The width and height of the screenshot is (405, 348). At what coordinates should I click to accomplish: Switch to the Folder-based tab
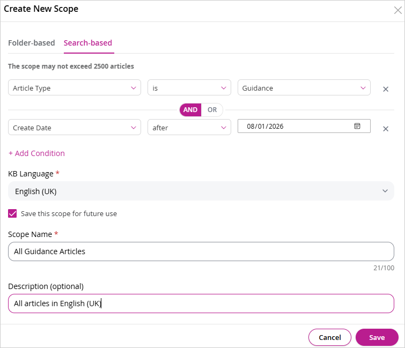click(x=32, y=43)
